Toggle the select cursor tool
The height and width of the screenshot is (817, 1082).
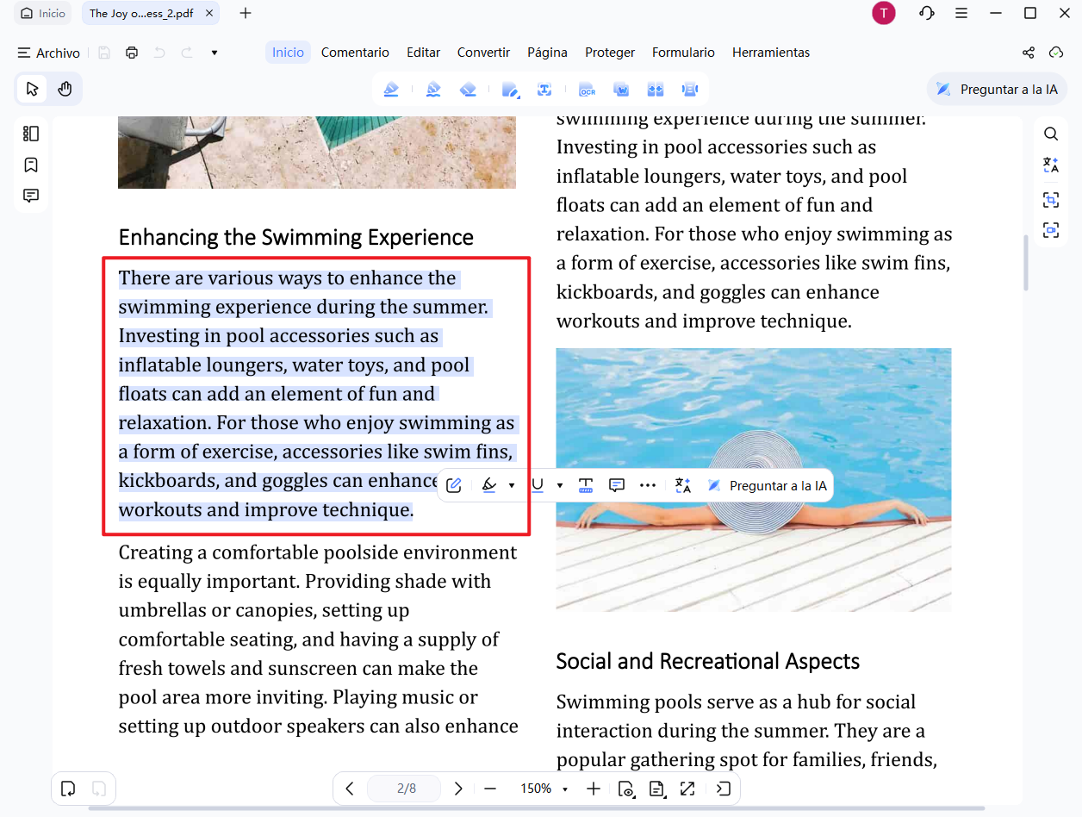point(33,89)
